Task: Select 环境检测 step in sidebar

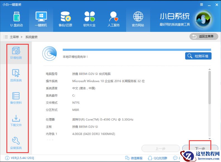Action: 16,53
